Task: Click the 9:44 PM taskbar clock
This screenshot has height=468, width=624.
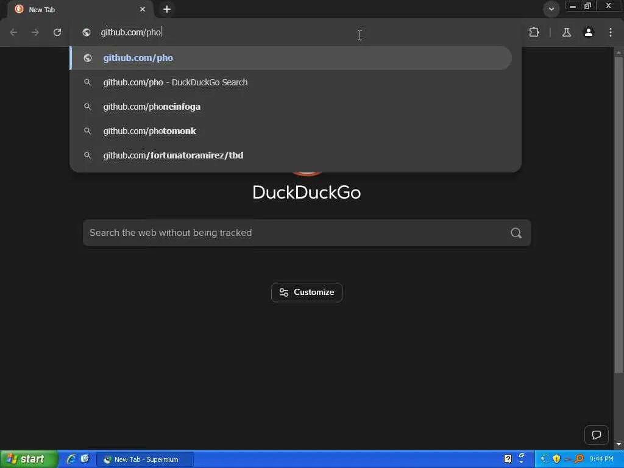Action: click(601, 459)
